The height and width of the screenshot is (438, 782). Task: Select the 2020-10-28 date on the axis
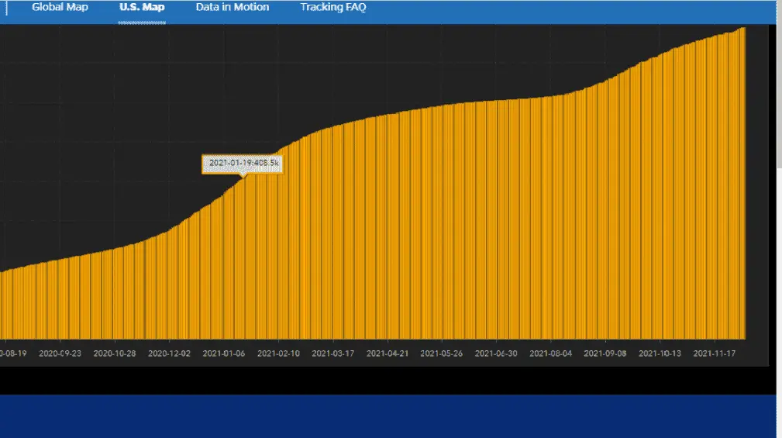click(x=115, y=354)
